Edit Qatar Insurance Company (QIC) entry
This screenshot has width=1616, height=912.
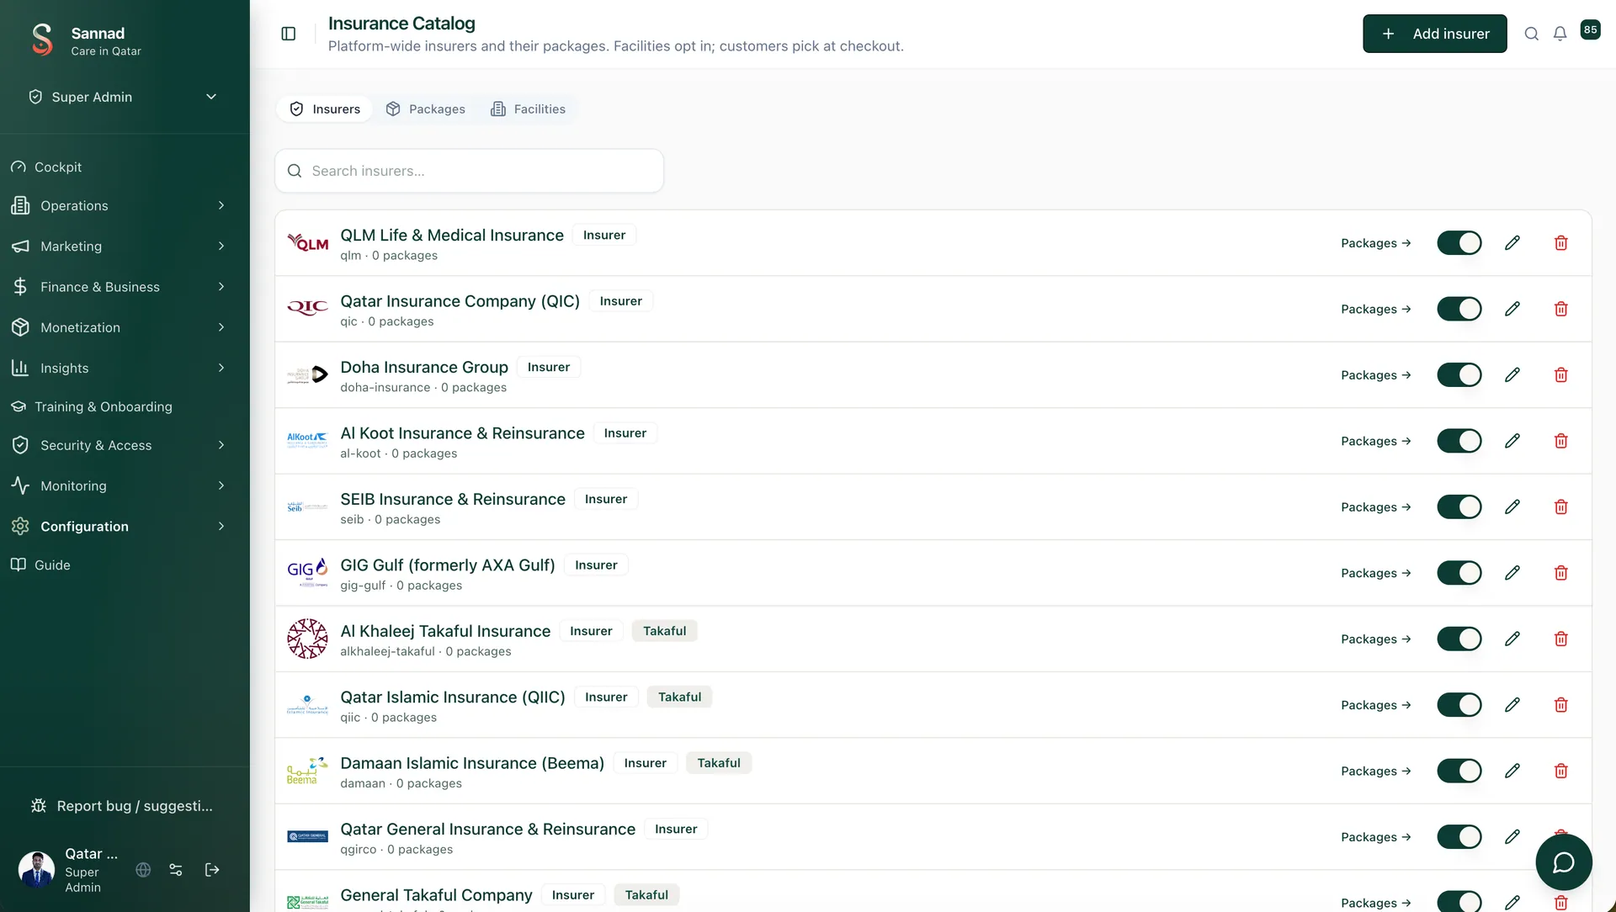point(1512,309)
